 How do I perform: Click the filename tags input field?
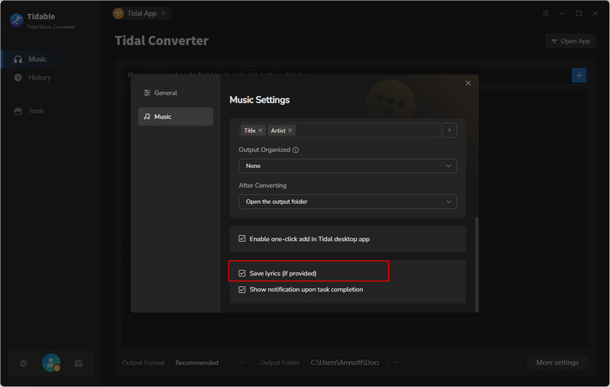coord(339,131)
